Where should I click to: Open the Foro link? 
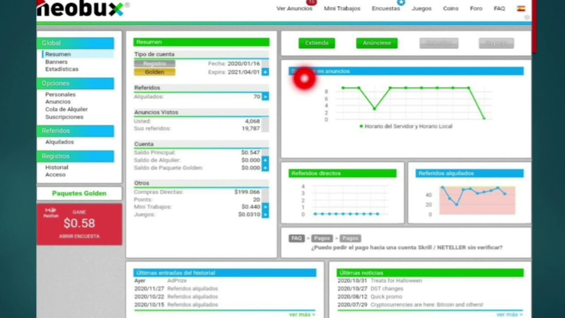coord(476,8)
